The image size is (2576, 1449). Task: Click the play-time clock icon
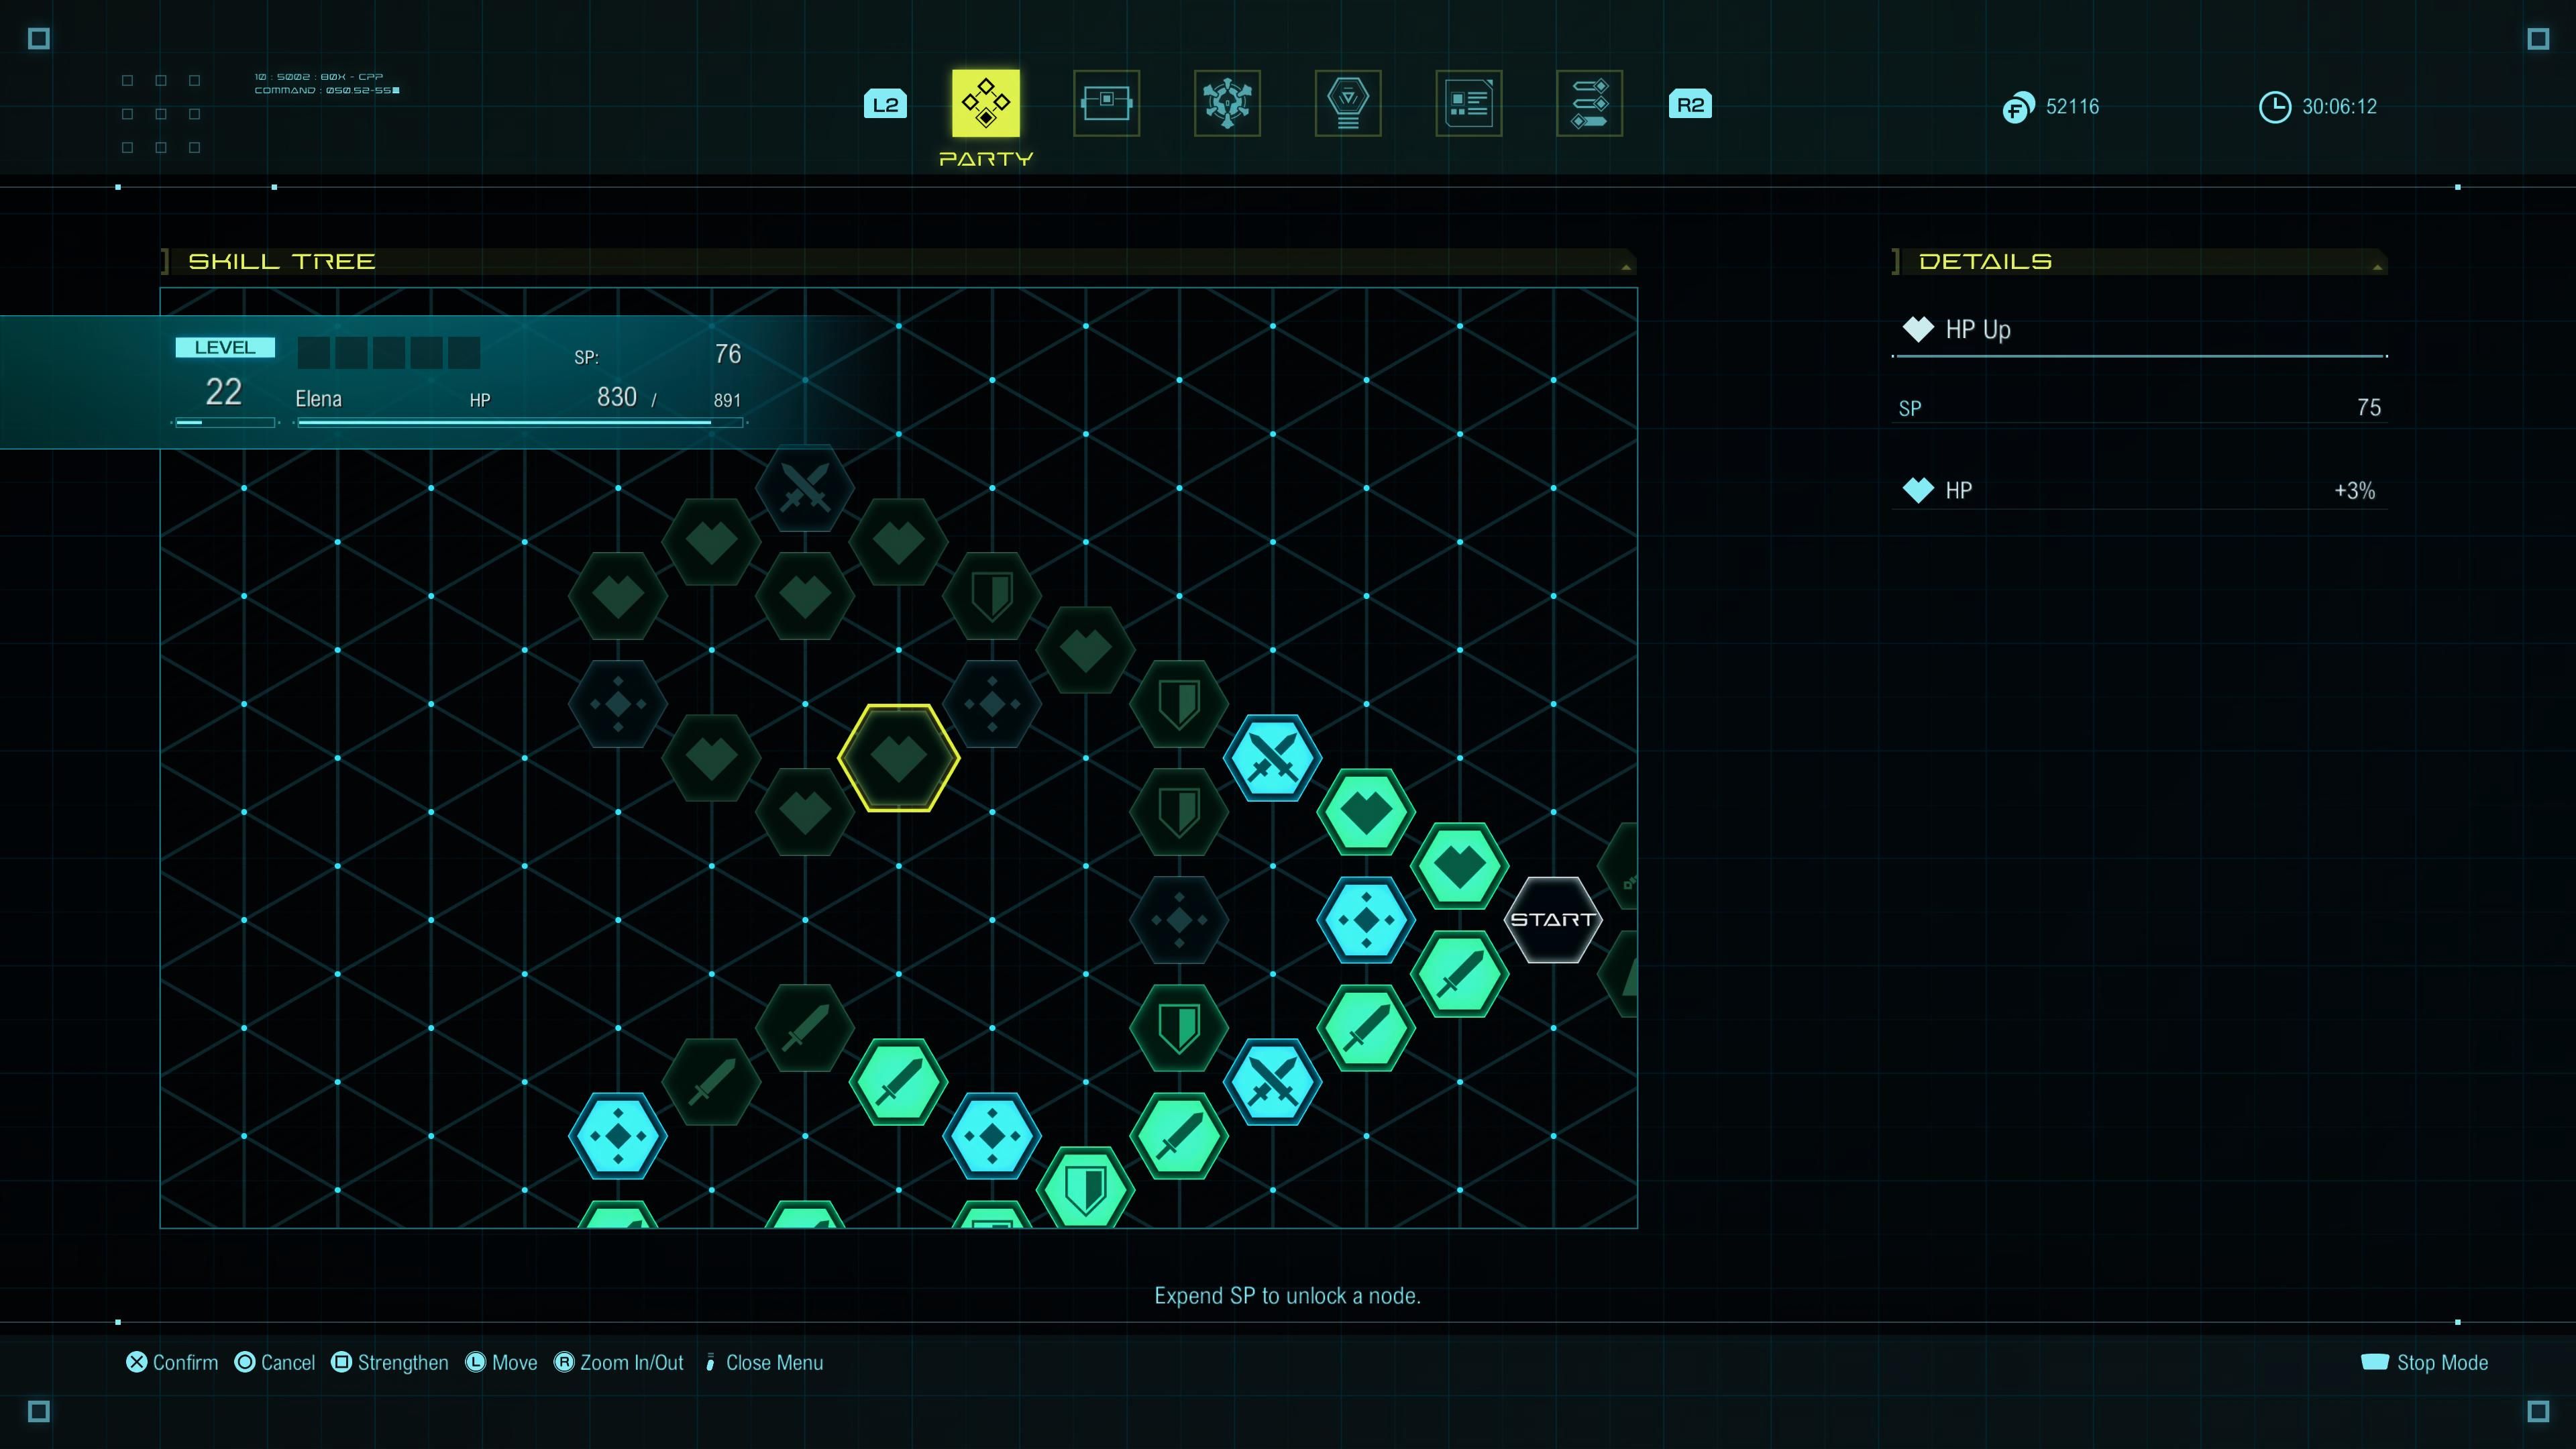point(2274,107)
